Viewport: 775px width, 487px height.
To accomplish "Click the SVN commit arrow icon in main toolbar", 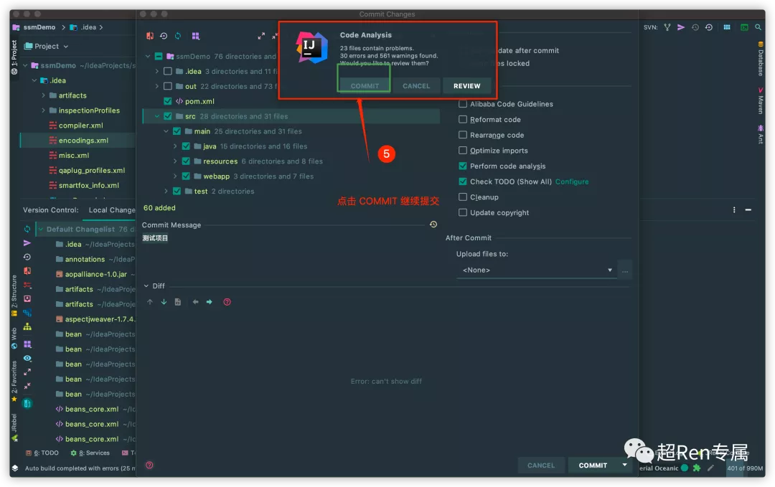I will click(681, 27).
